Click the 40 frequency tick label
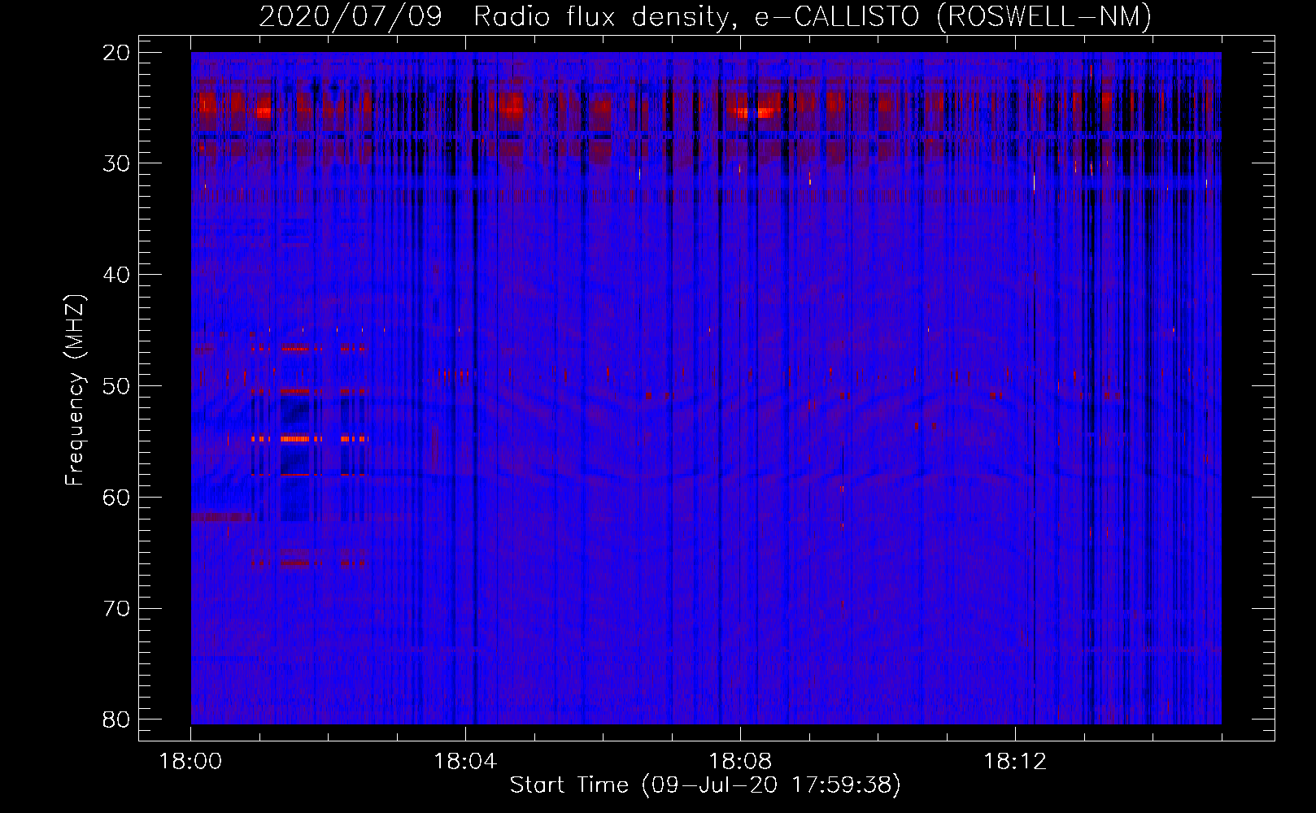Image resolution: width=1316 pixels, height=813 pixels. [x=117, y=275]
